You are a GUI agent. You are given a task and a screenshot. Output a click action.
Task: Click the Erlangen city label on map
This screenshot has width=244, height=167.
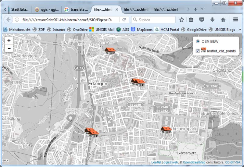(98, 84)
